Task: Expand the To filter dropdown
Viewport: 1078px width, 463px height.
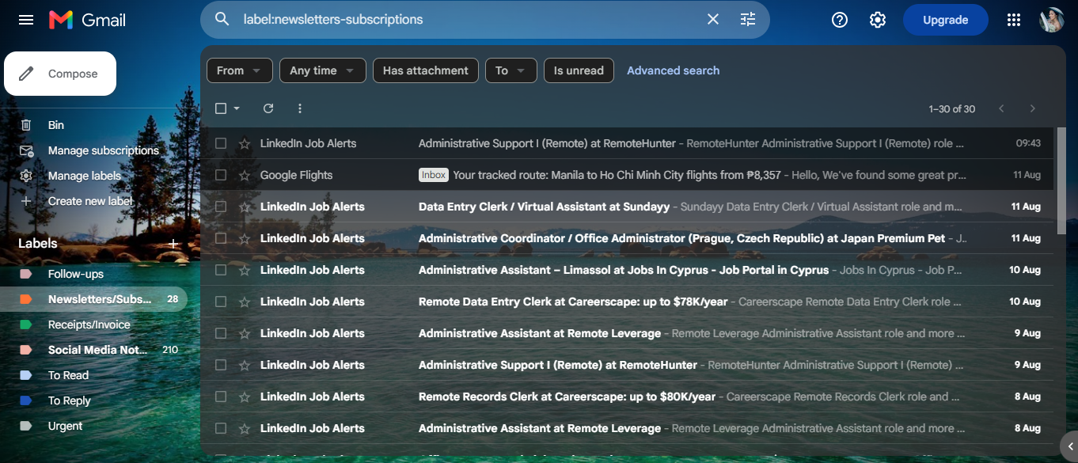Action: click(x=511, y=70)
